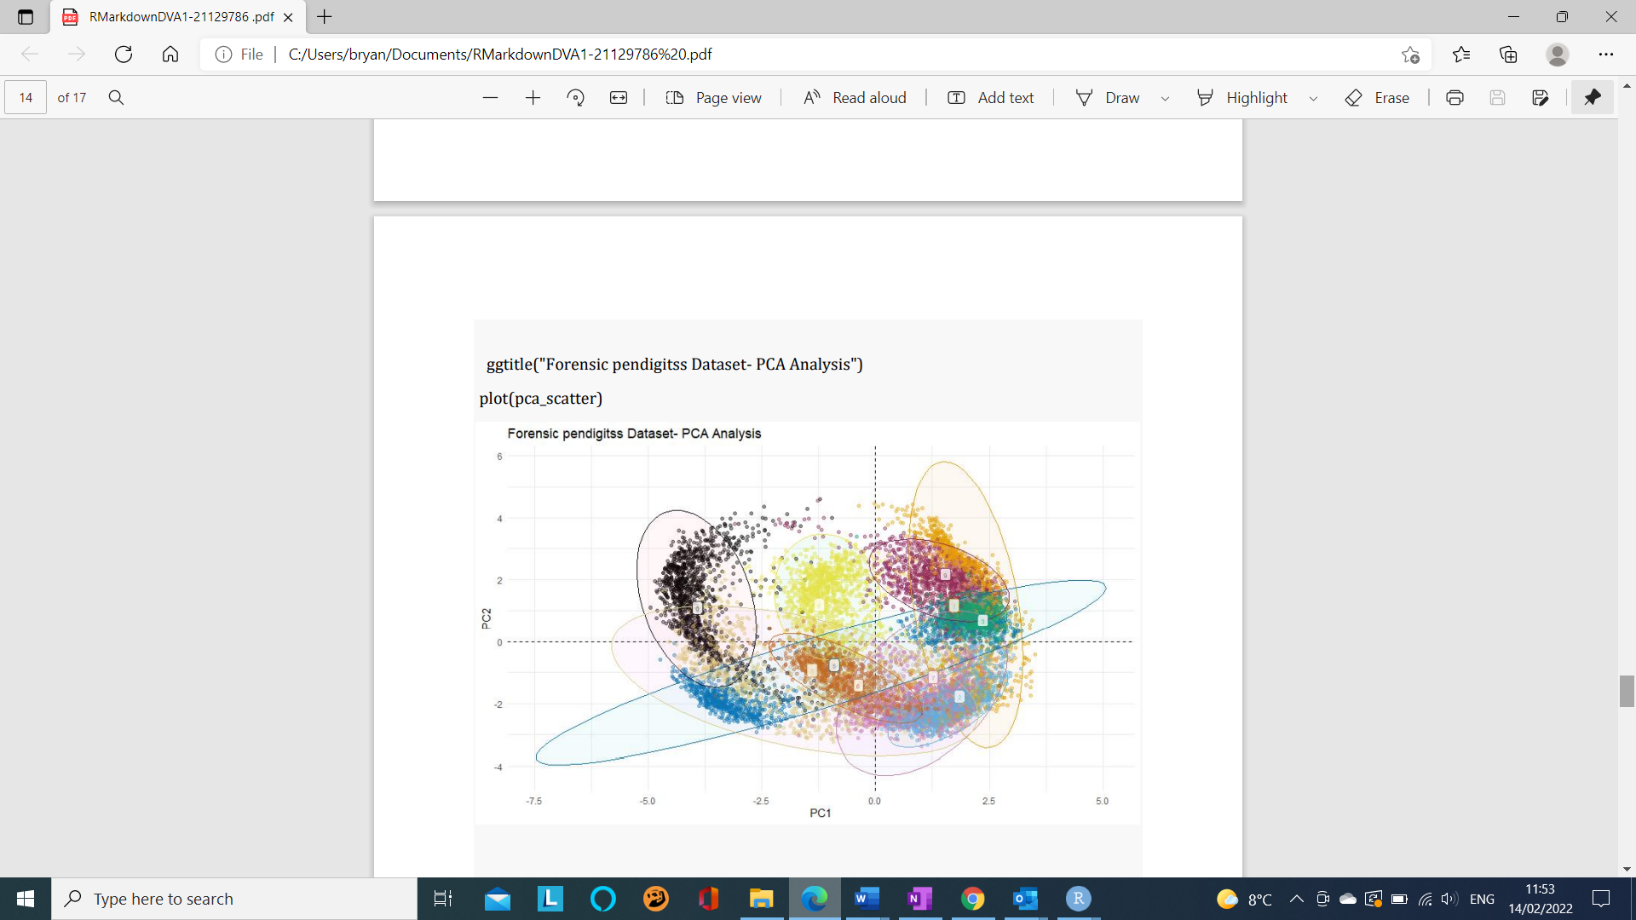Open fit-to-page view
Viewport: 1636px width, 920px height.
pyautogui.click(x=619, y=97)
